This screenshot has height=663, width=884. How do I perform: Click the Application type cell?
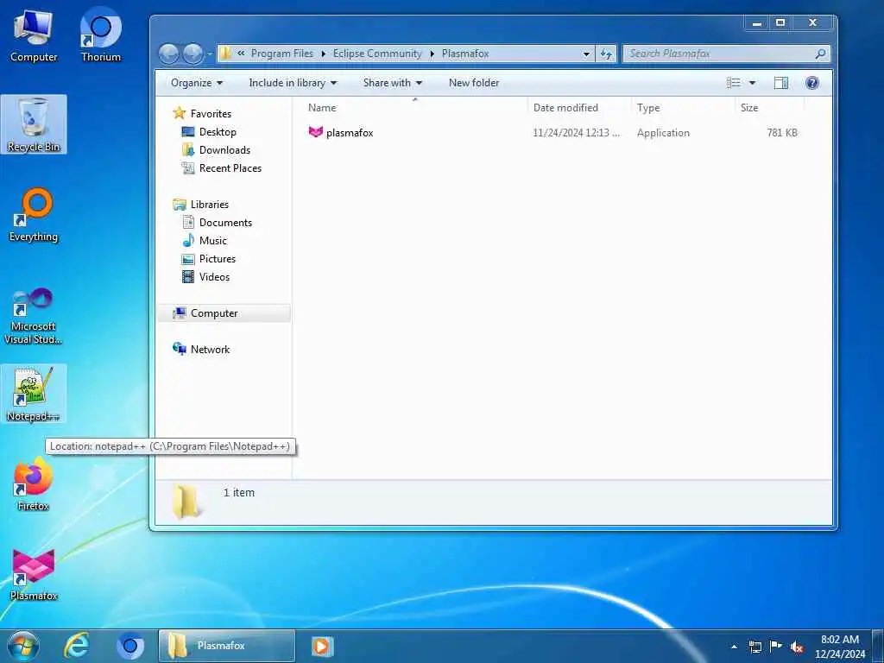click(663, 132)
